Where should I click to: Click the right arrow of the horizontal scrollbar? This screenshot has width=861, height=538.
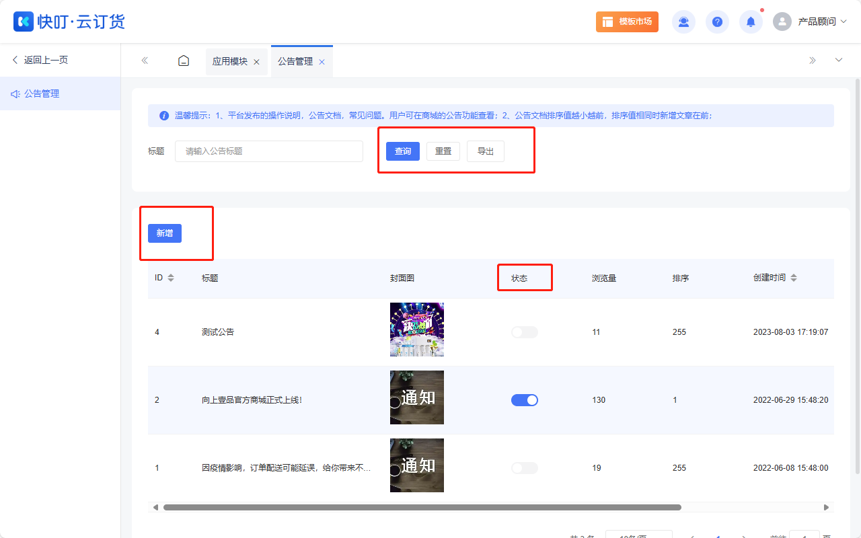[x=826, y=507]
